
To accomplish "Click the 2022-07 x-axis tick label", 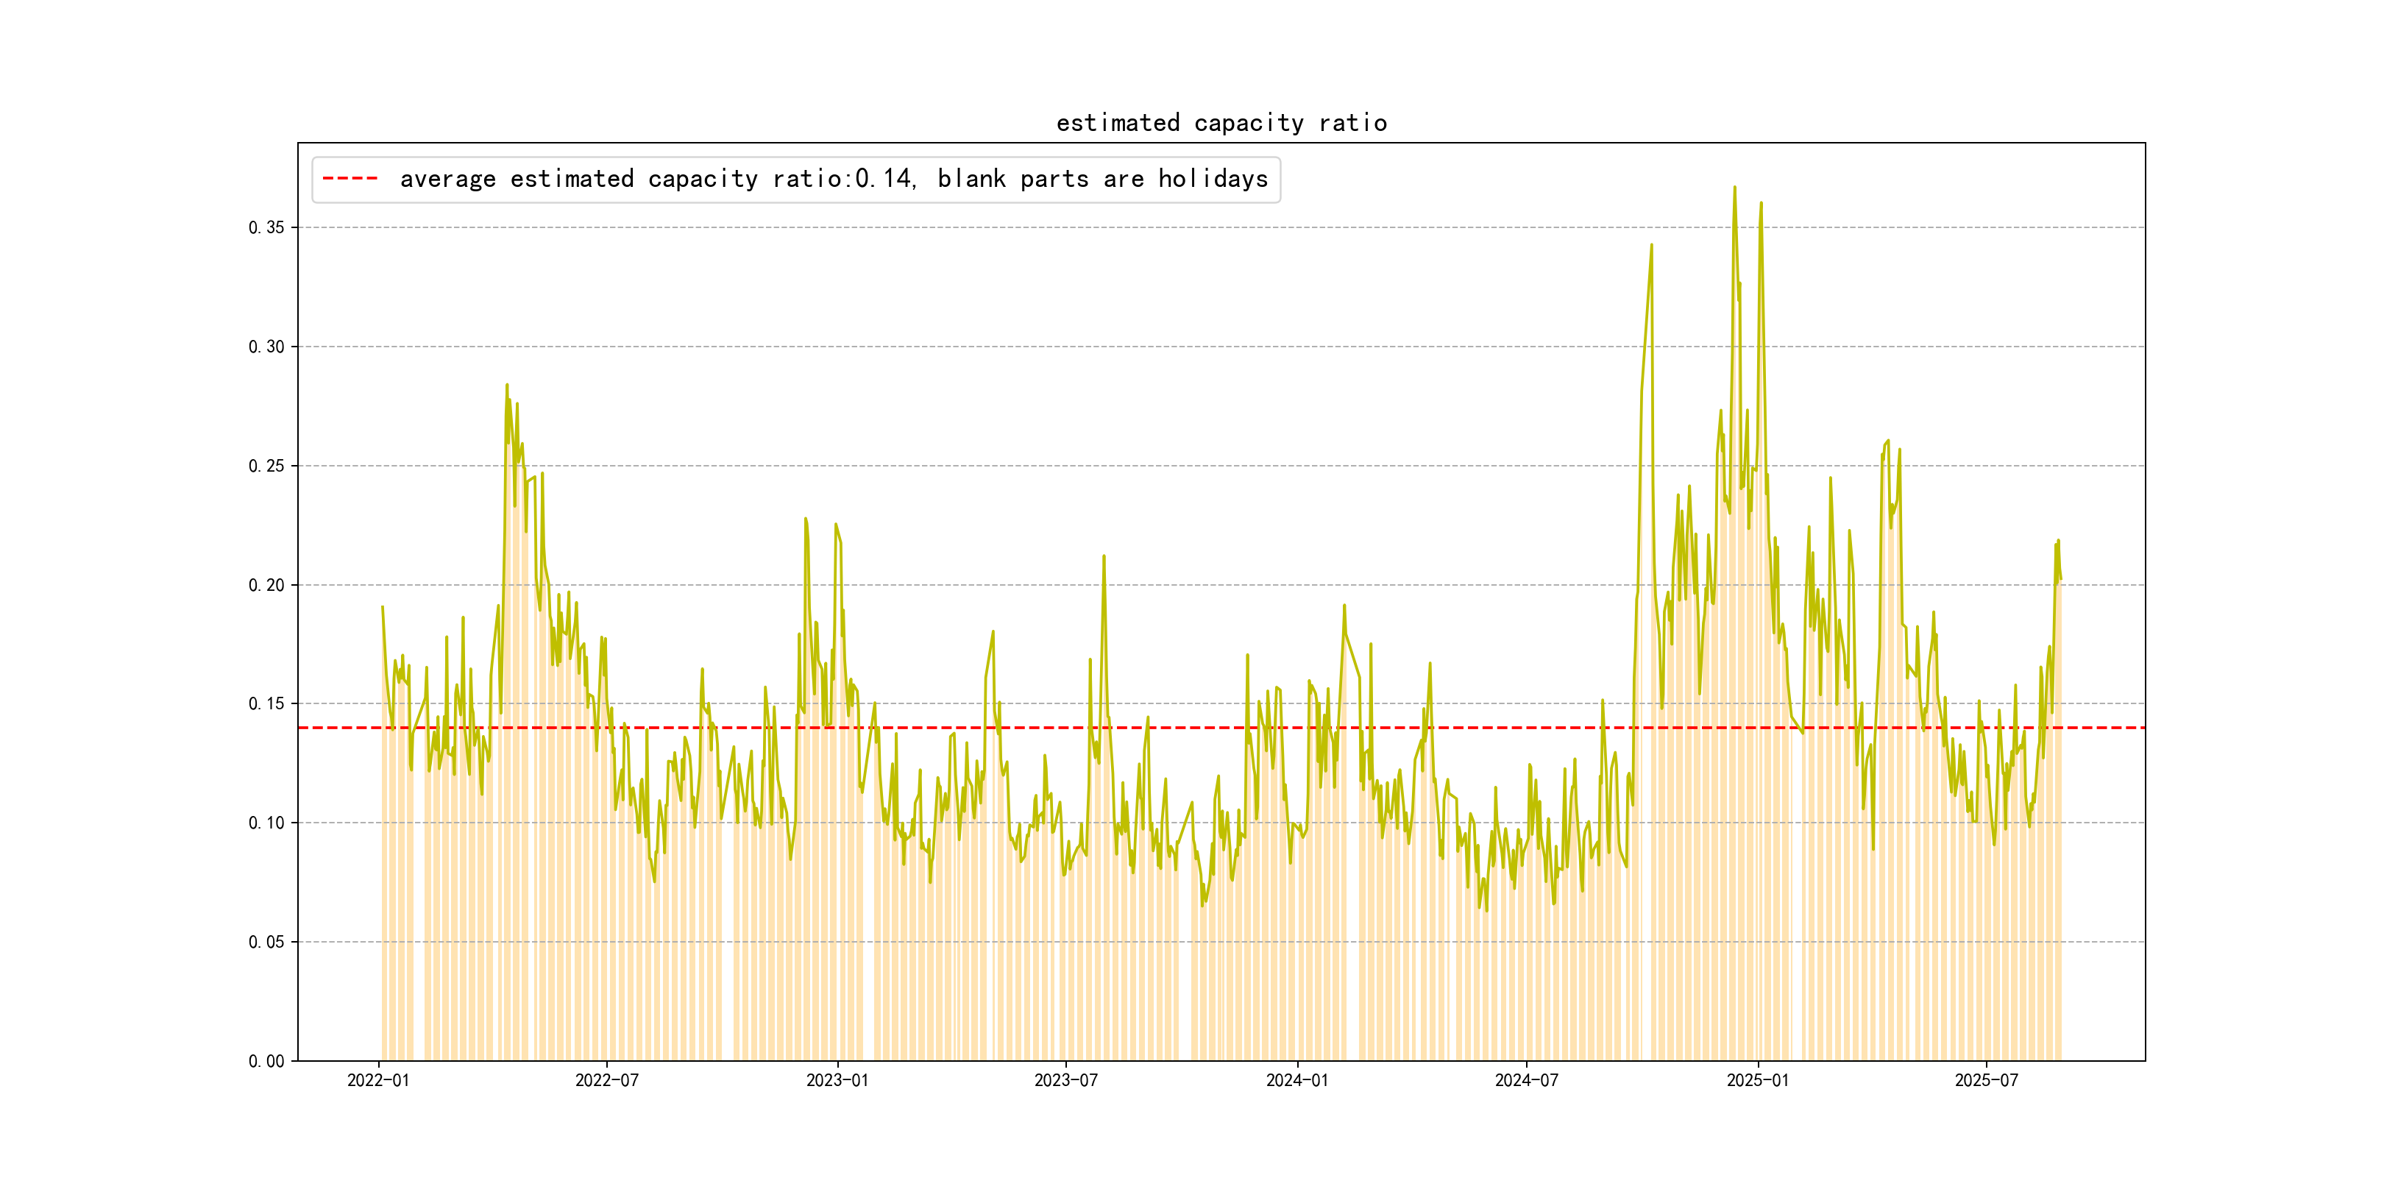I will click(606, 1080).
